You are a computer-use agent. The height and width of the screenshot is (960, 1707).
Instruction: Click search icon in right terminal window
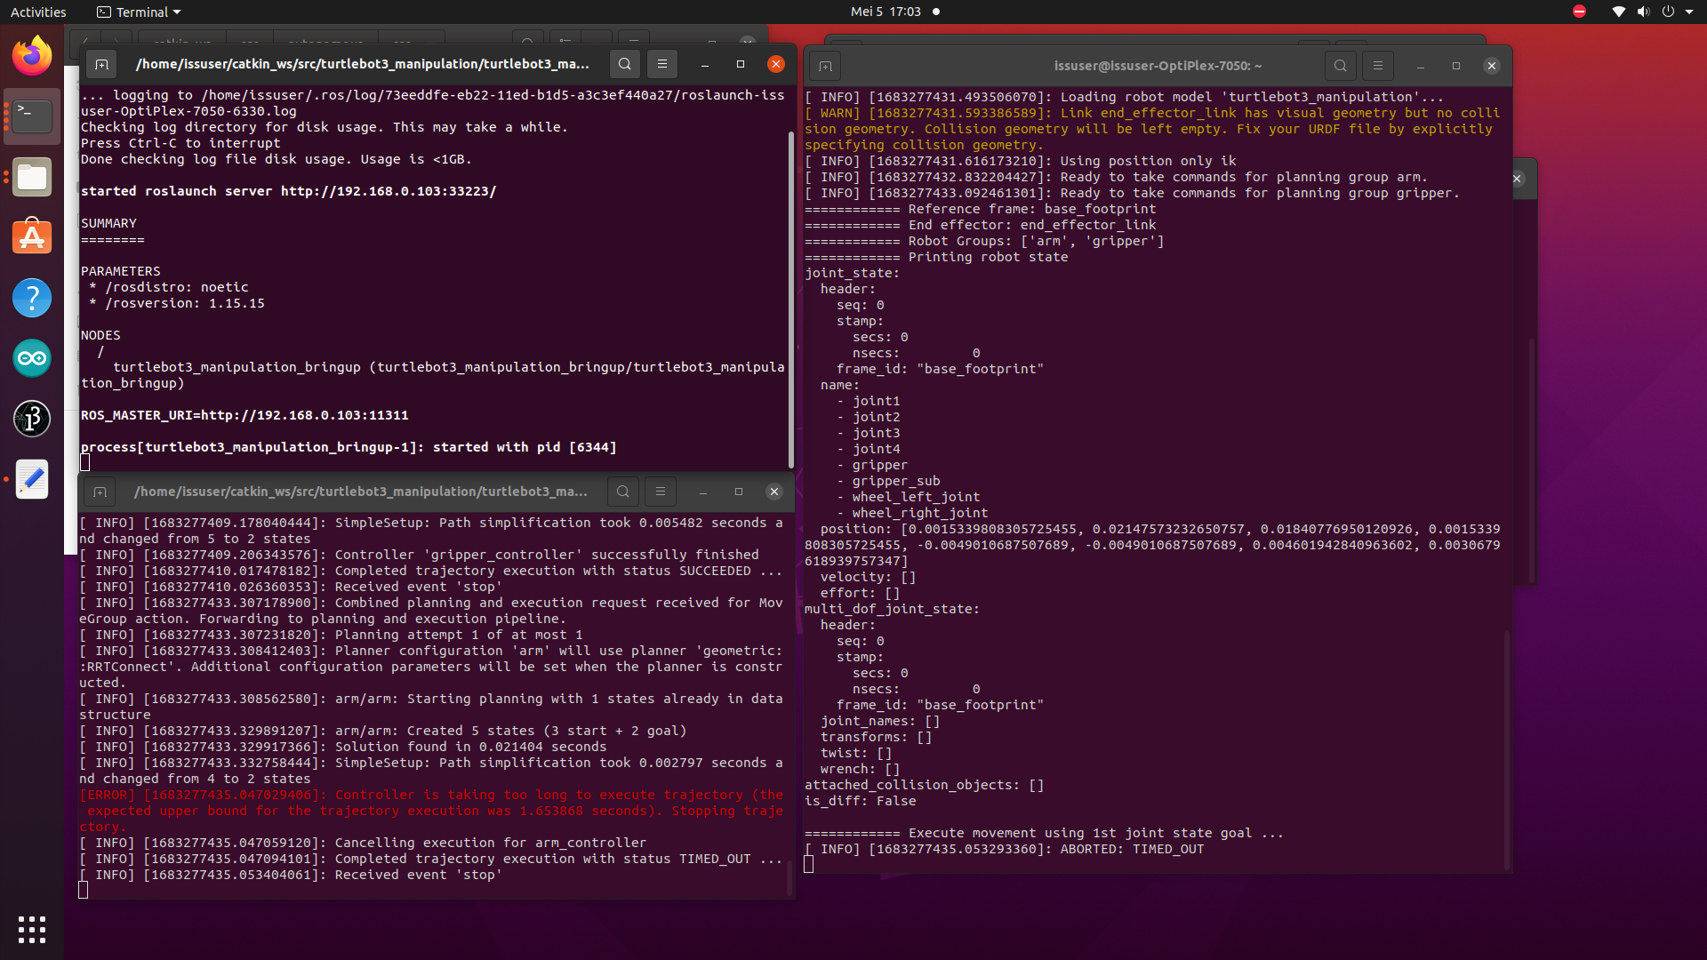1340,66
